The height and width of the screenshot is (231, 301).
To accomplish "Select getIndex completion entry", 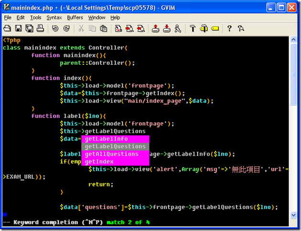I will 115,162.
